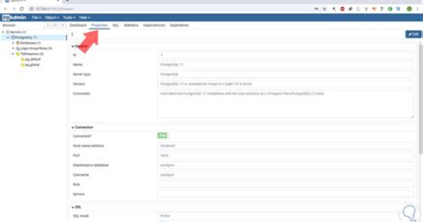Viewport: 423px width, 222px height.
Task: Click inside the Comments text area
Action: 285,104
